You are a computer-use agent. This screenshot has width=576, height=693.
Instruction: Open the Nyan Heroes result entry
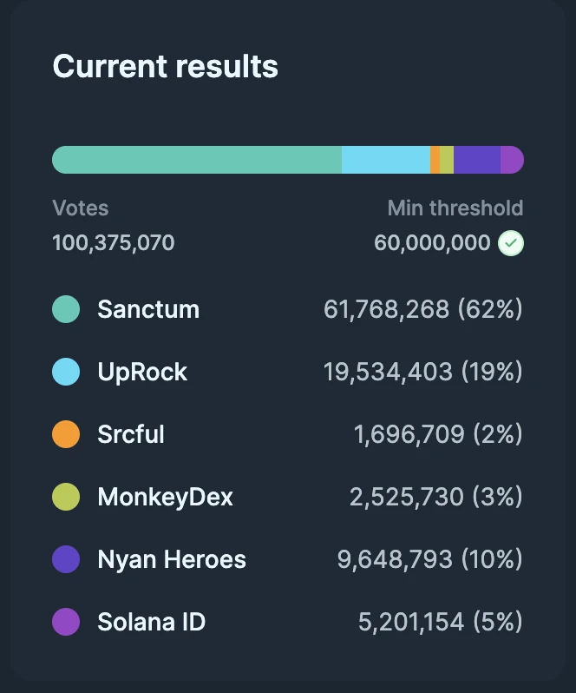(172, 559)
